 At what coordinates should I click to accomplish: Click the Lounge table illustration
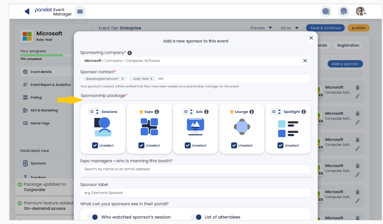(x=242, y=126)
